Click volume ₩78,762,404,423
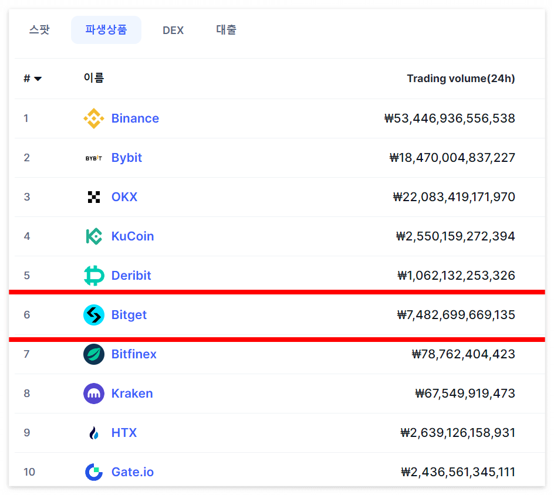The width and height of the screenshot is (554, 495). tap(463, 354)
